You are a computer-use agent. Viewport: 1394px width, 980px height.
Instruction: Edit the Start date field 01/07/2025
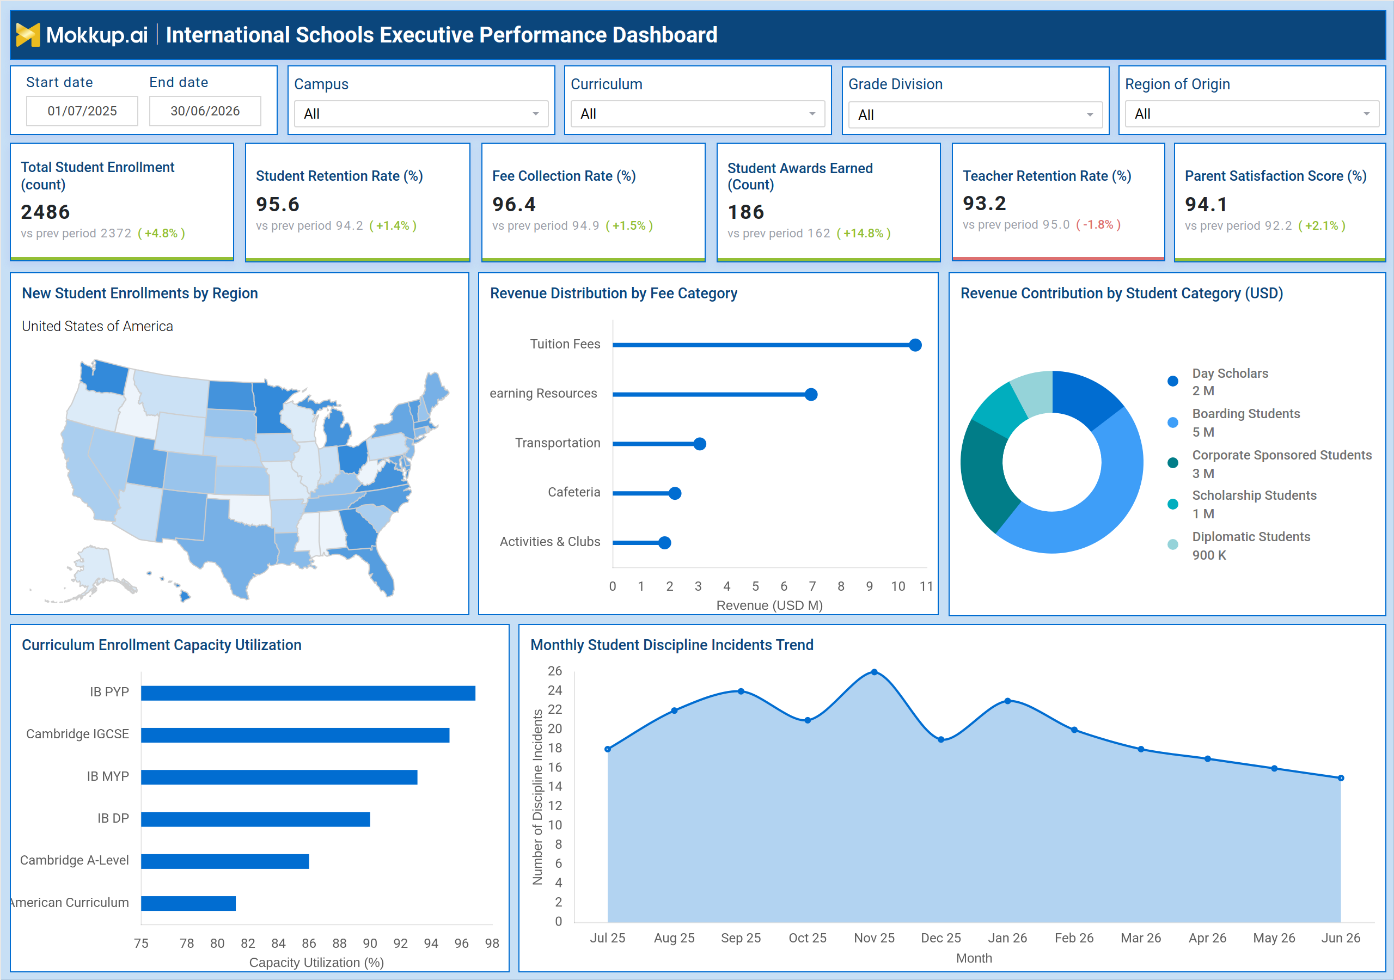click(x=82, y=111)
